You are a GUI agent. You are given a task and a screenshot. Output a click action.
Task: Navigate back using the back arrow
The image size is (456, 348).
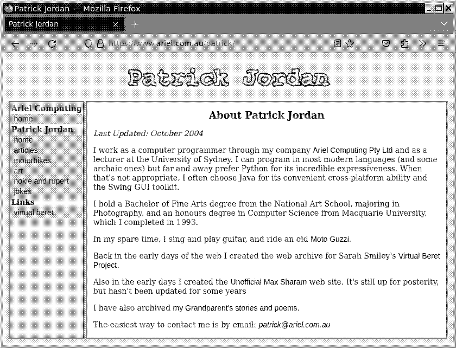point(15,43)
